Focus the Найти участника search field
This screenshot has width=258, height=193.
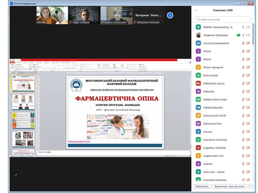[x=223, y=19]
